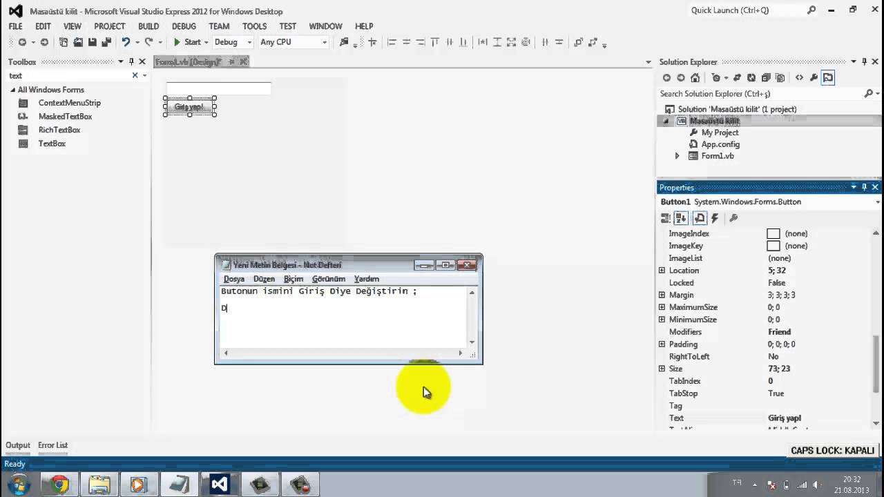Click the ImageKey swatch box
The image size is (884, 497).
click(773, 246)
